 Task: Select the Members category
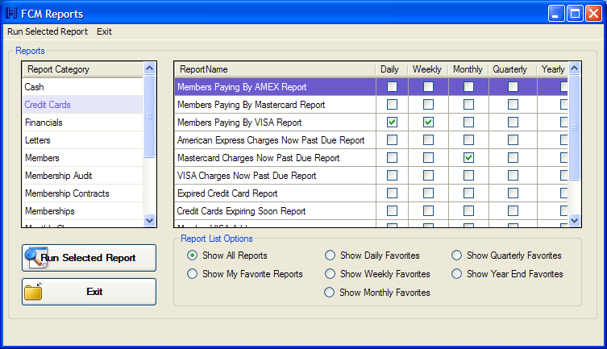[x=83, y=158]
